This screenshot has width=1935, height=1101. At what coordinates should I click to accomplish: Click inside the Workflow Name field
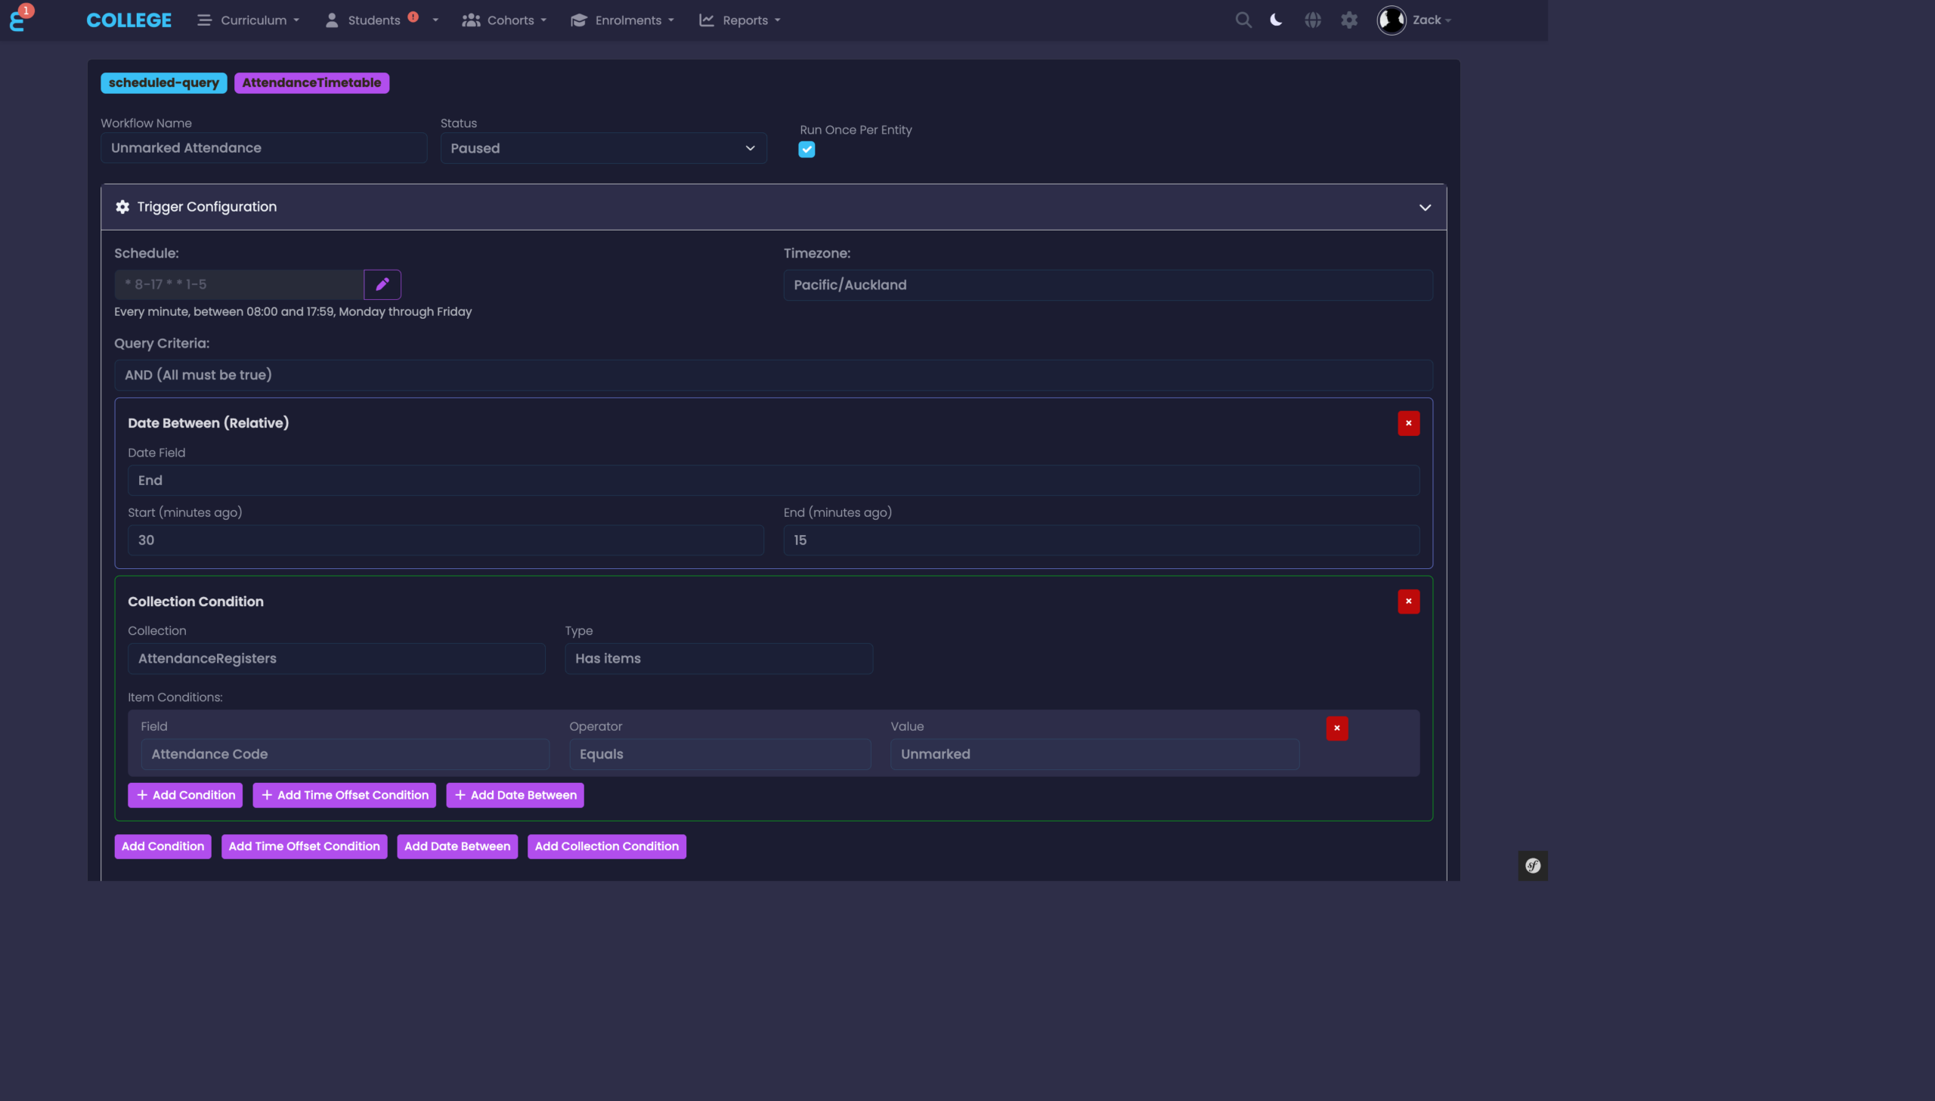[263, 148]
